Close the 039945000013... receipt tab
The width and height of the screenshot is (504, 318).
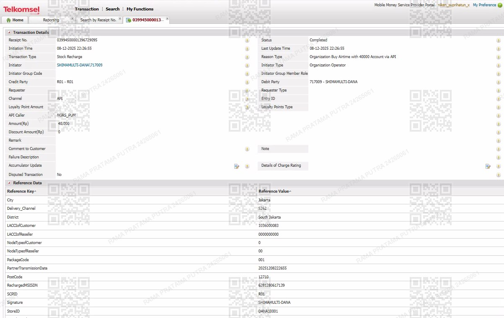167,18
